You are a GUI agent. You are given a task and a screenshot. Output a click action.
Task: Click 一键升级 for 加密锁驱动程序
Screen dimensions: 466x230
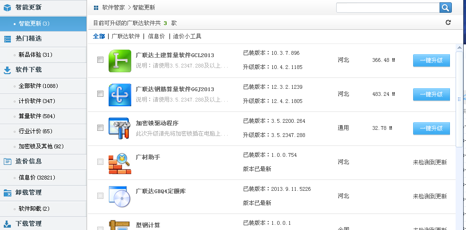click(431, 128)
